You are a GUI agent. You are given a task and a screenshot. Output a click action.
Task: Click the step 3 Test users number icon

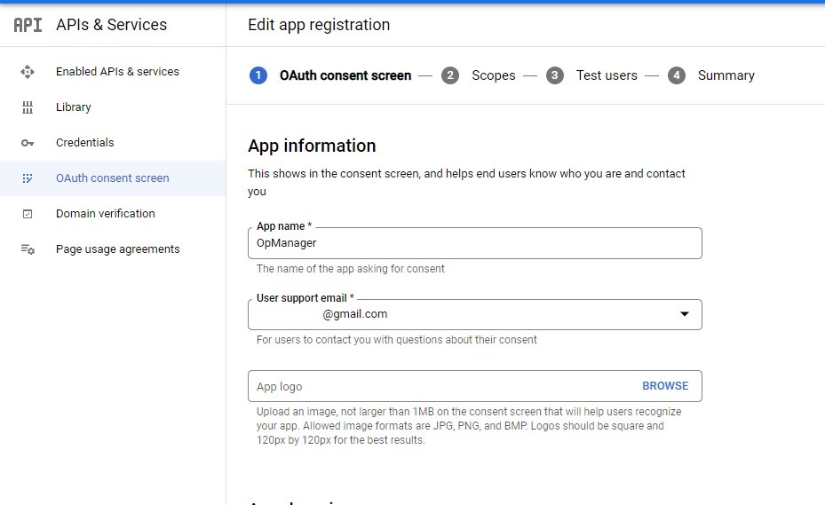555,75
